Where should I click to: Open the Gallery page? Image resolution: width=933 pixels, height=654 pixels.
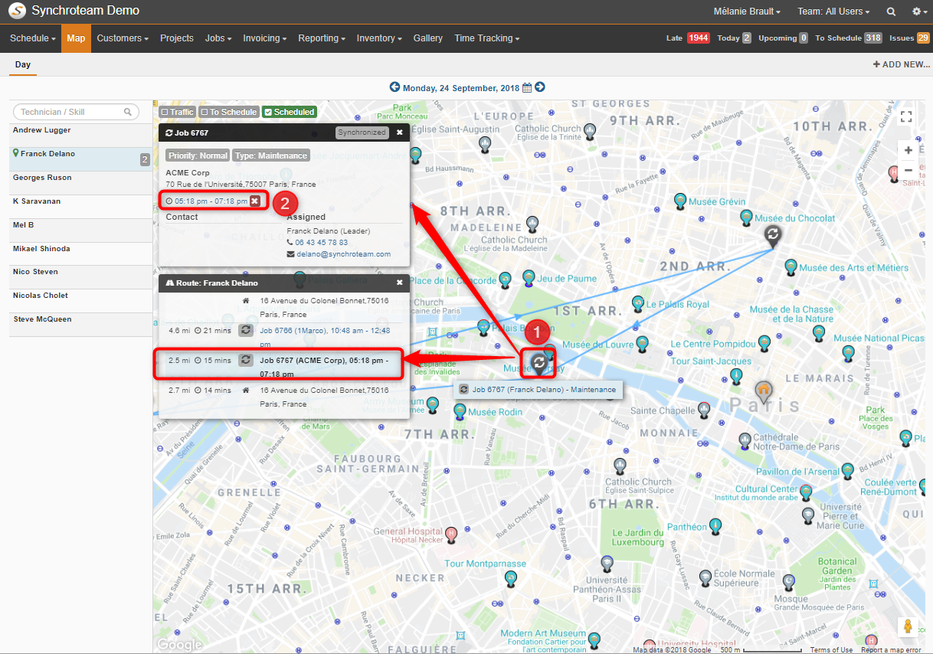pos(428,38)
